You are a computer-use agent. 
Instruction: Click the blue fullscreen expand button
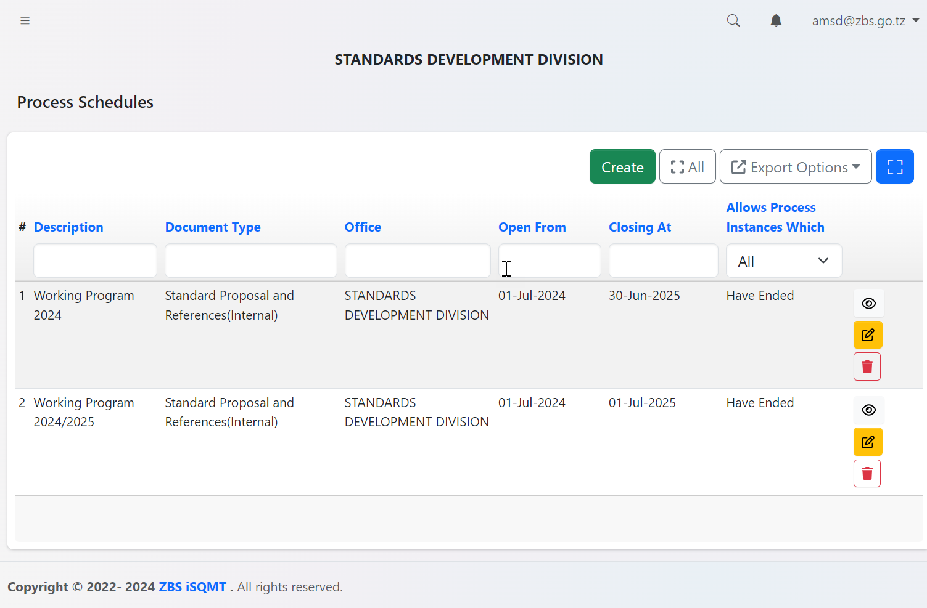pos(894,166)
